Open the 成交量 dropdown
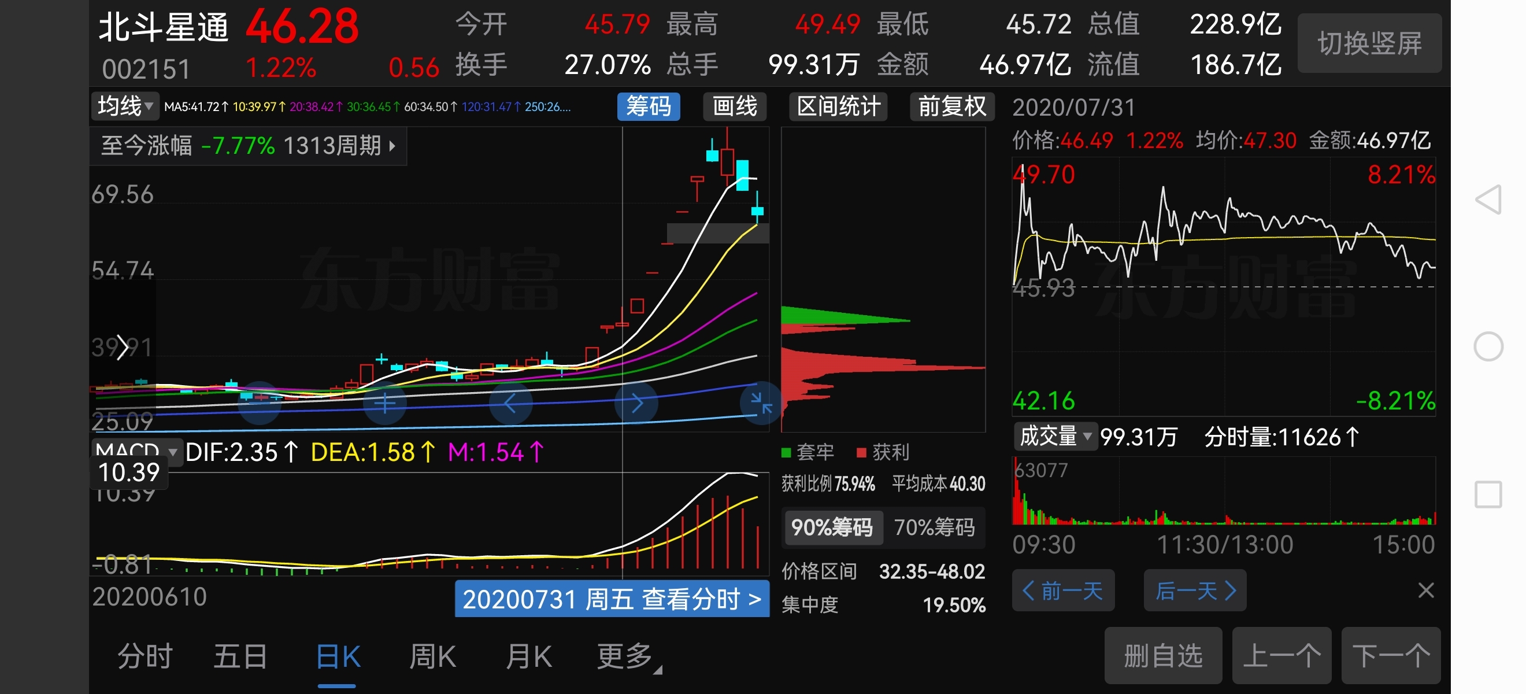1526x694 pixels. point(1055,437)
